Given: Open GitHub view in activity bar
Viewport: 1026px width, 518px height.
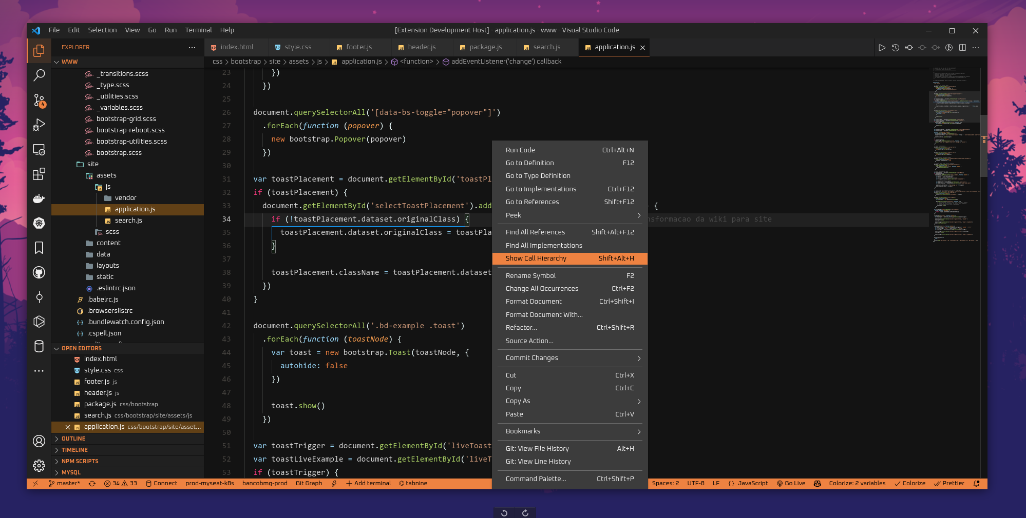Looking at the screenshot, I should point(39,272).
